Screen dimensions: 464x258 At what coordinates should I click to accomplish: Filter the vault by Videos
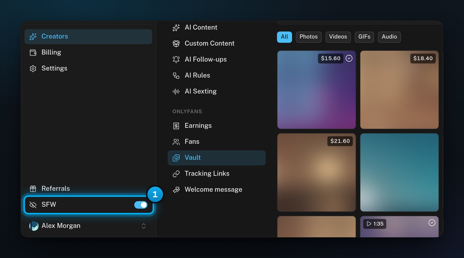(x=338, y=37)
